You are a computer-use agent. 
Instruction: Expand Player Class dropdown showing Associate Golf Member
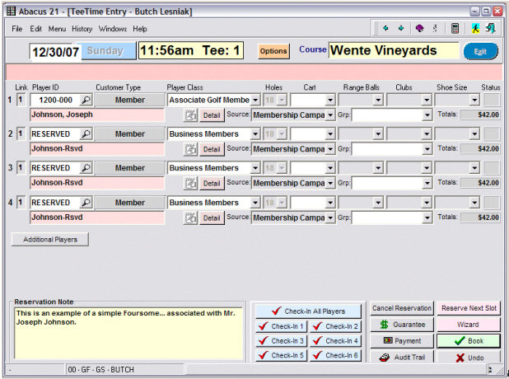click(255, 100)
